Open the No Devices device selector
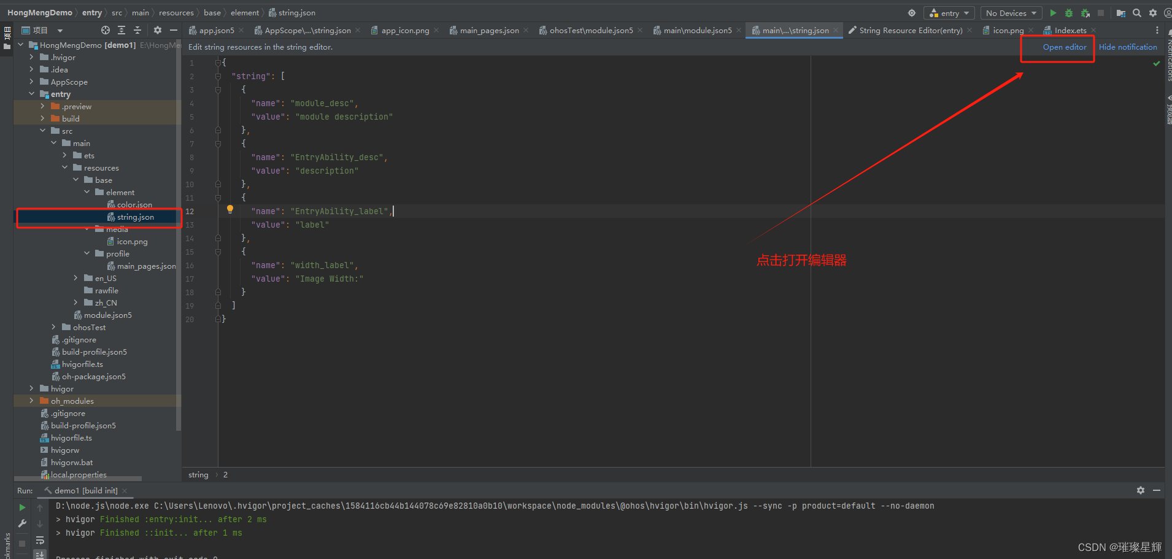 point(1010,12)
